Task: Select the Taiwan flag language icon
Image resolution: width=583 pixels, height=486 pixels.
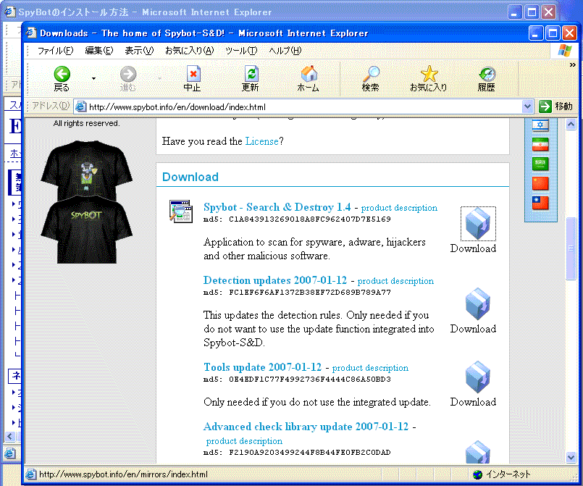Action: pos(540,203)
